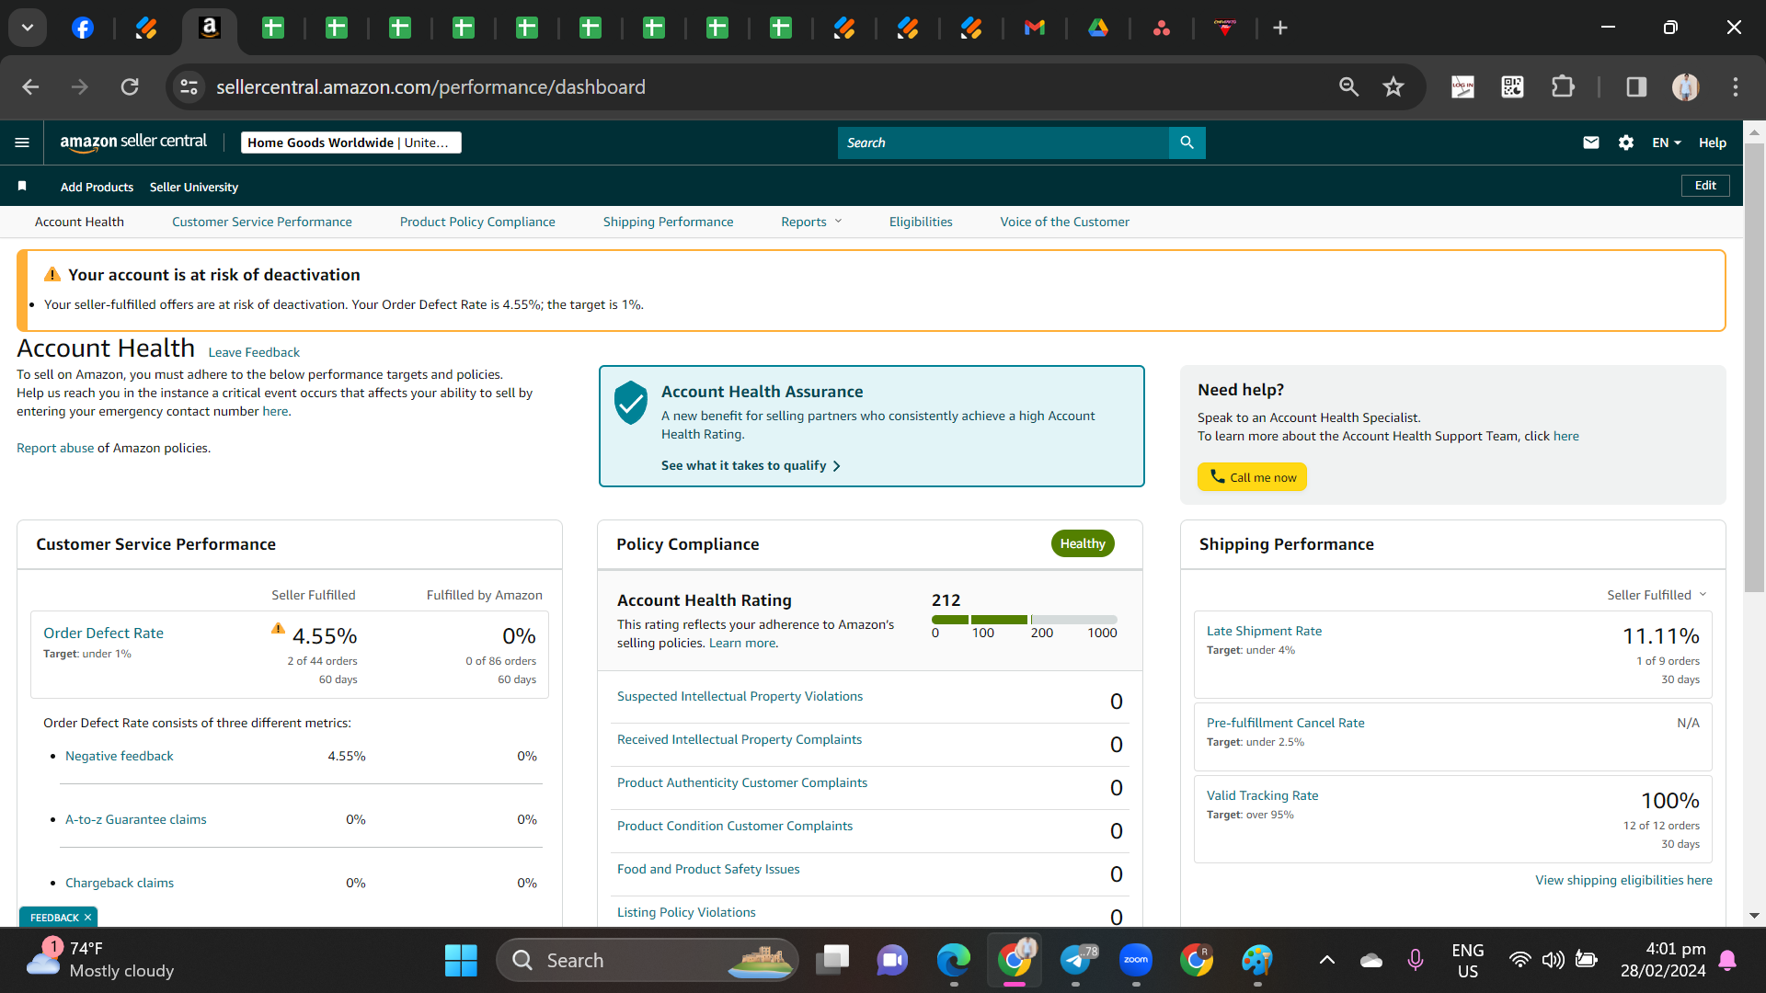The image size is (1766, 993).
Task: Open the Chrome profile avatar
Action: [x=1685, y=86]
